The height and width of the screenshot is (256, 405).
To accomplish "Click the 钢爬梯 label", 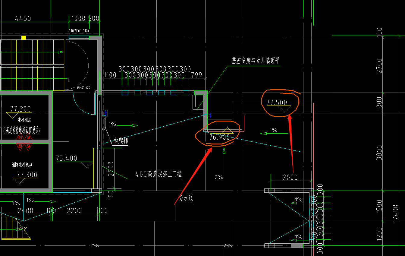I will click(121, 140).
